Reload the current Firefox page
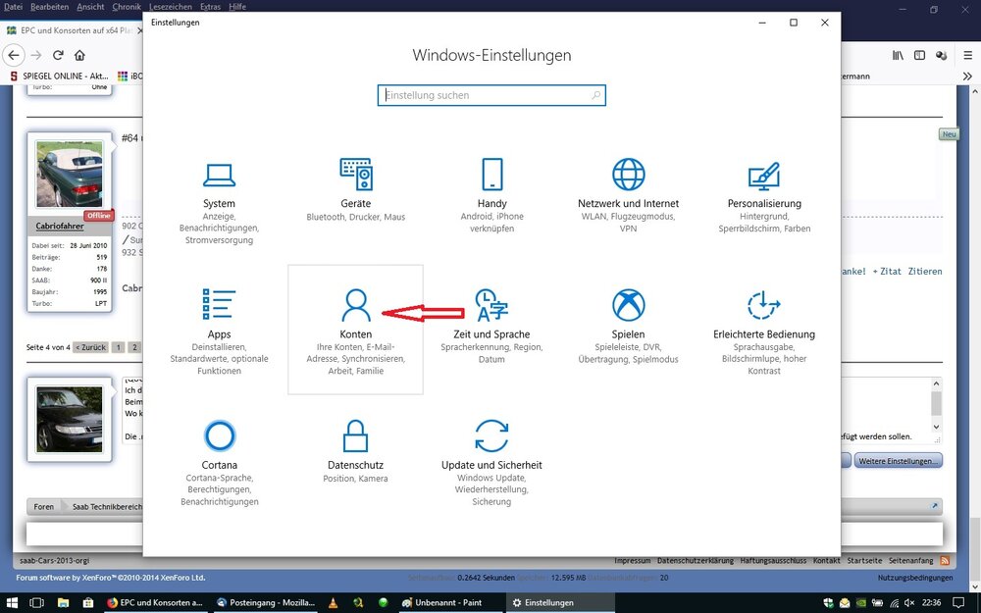Image resolution: width=981 pixels, height=613 pixels. (x=58, y=55)
